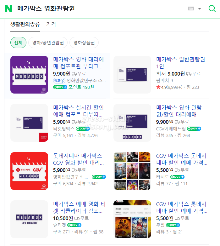Click 구매 271 · 리뷰 91 · 찜 38 text

pos(78,232)
